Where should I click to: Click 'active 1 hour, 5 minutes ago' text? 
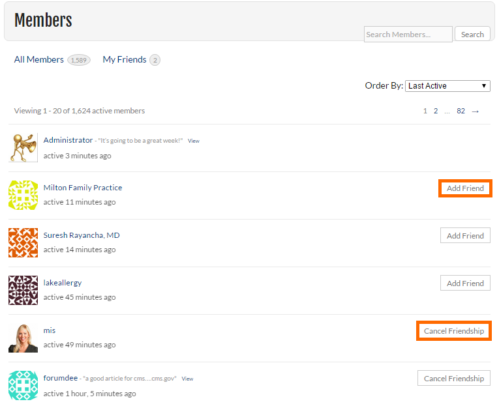click(90, 394)
